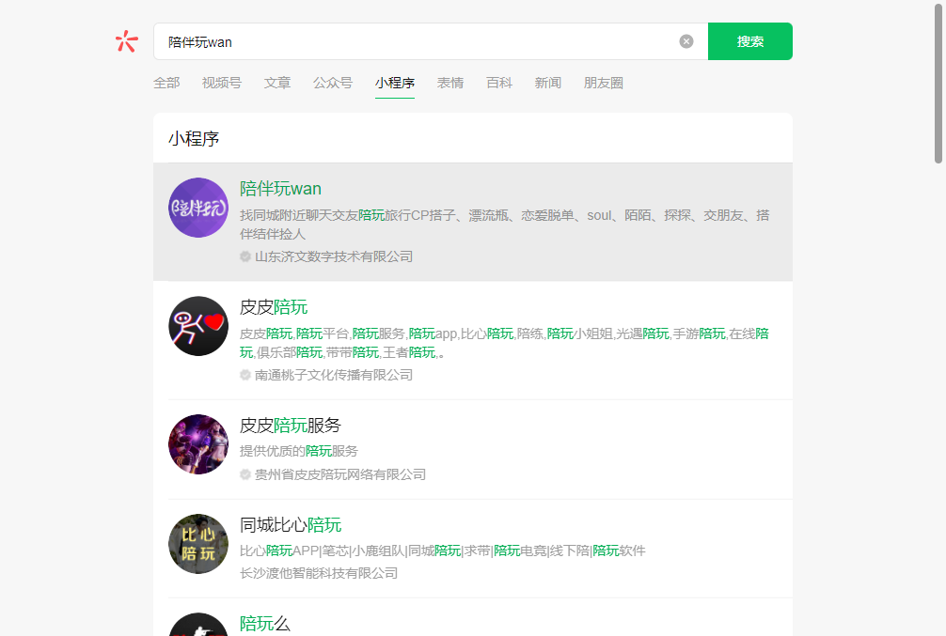Click the red WeChat search logo icon
This screenshot has height=636, width=946.
coord(127,41)
